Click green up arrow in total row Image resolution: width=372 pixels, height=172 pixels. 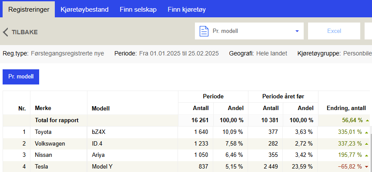click(x=368, y=120)
